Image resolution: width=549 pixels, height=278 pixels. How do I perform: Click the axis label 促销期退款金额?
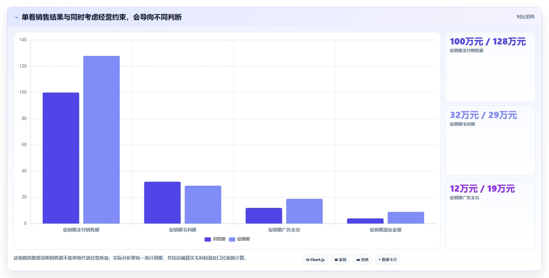point(386,230)
